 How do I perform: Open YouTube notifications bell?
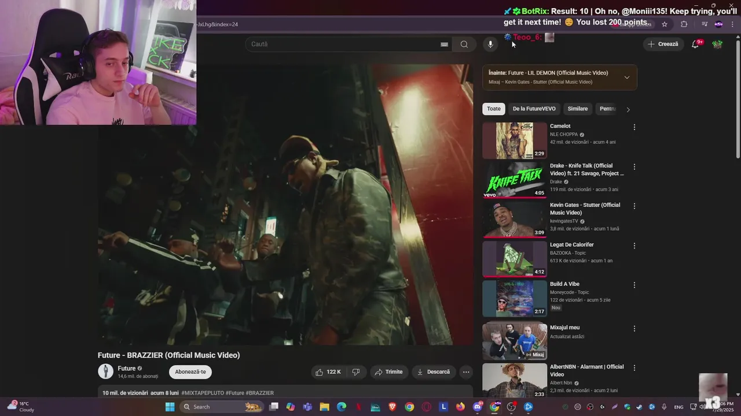[696, 44]
